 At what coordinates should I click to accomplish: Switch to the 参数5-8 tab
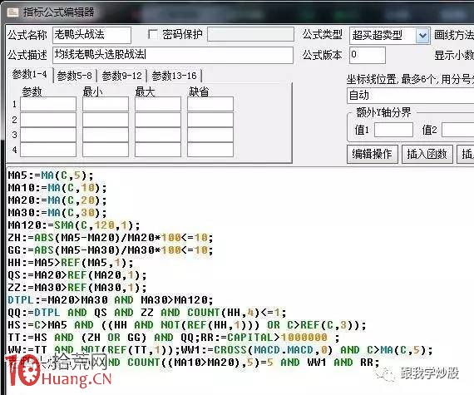(74, 76)
